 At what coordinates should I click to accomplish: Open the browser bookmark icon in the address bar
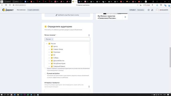coord(152,5)
